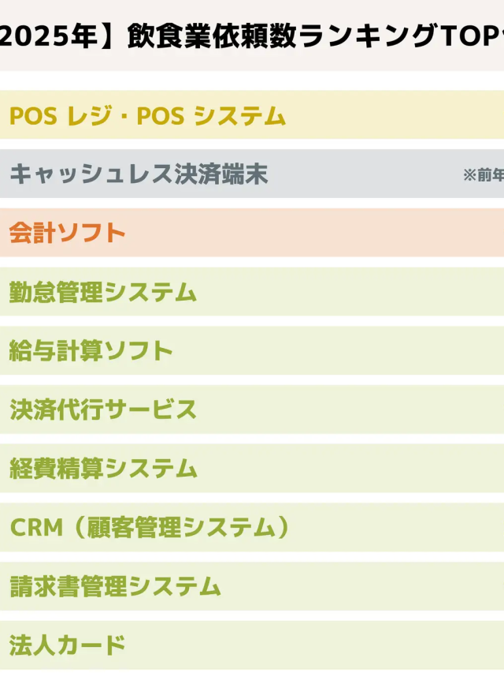The width and height of the screenshot is (504, 673).
Task: Open the 会計ソフト entry
Action: click(x=252, y=234)
